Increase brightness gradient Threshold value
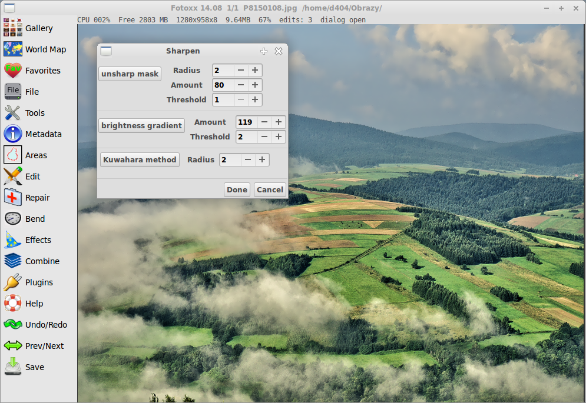Screen dimensions: 586x403 [279, 136]
